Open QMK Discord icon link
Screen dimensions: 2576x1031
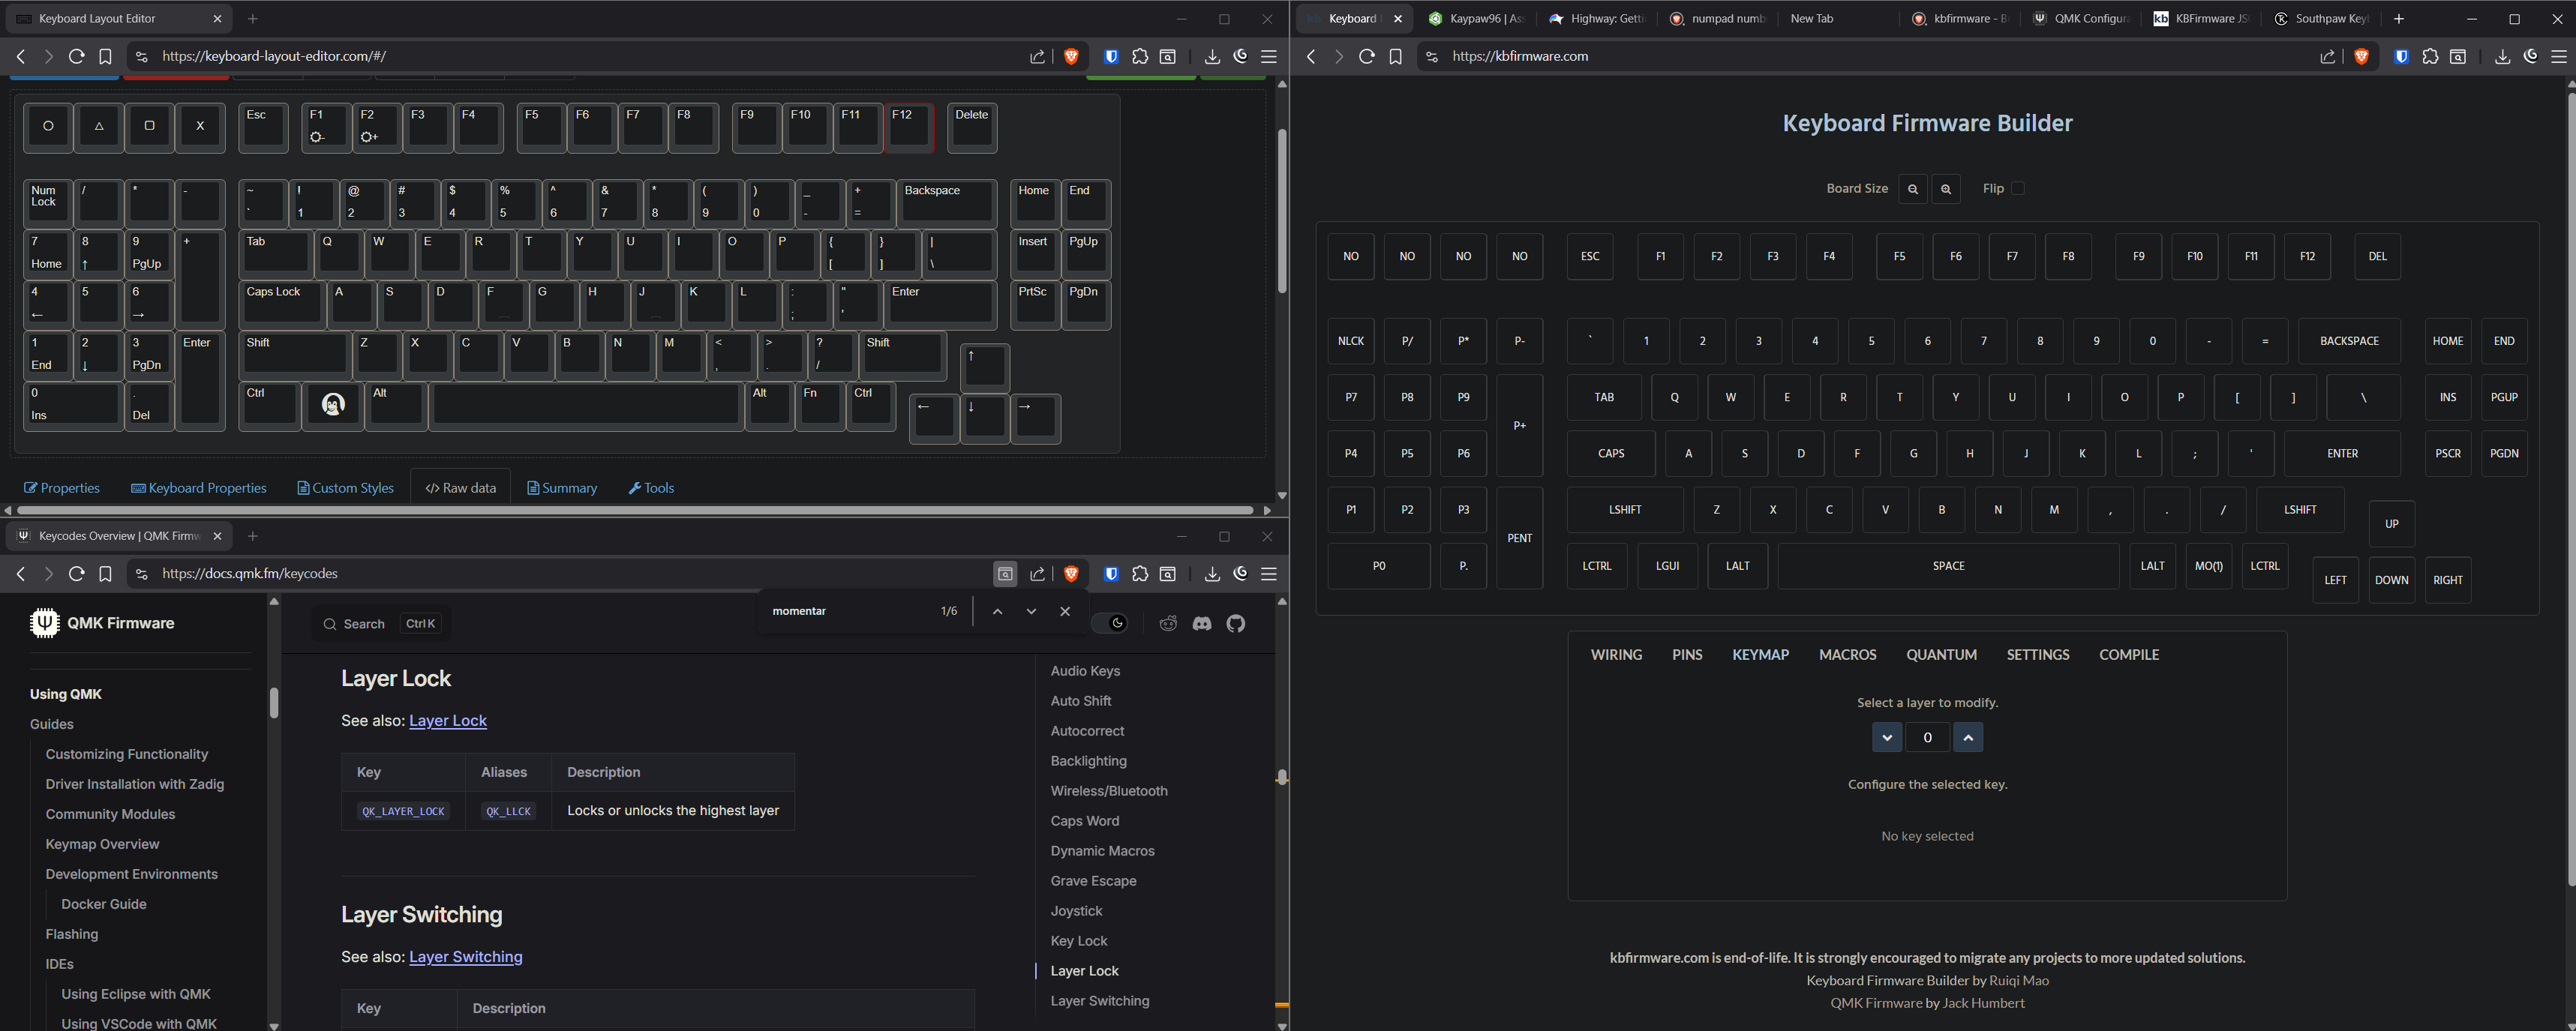(x=1202, y=624)
